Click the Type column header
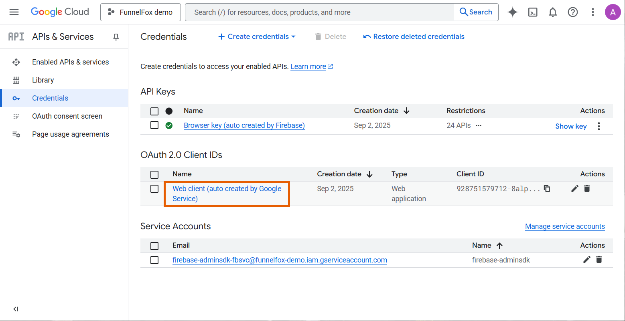The width and height of the screenshot is (625, 321). (x=399, y=174)
